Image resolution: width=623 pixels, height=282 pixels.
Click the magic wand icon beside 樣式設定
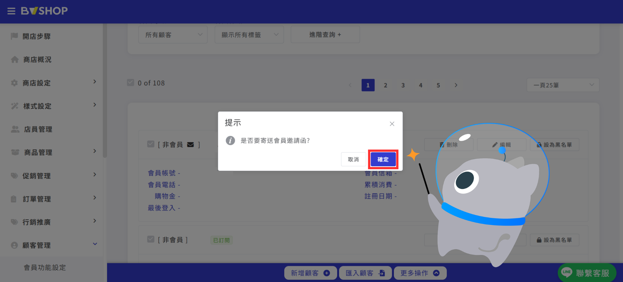click(15, 106)
